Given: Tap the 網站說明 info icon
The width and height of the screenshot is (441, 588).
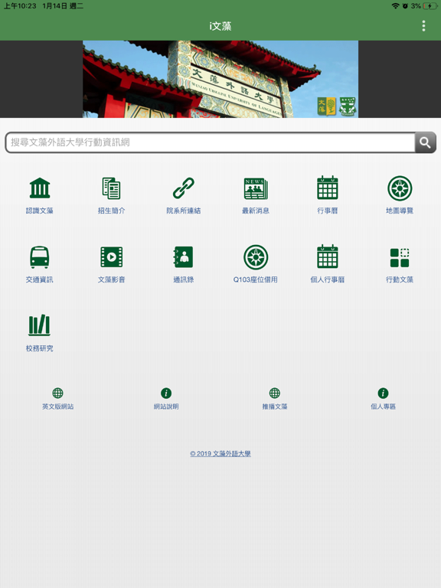Looking at the screenshot, I should click(x=166, y=393).
